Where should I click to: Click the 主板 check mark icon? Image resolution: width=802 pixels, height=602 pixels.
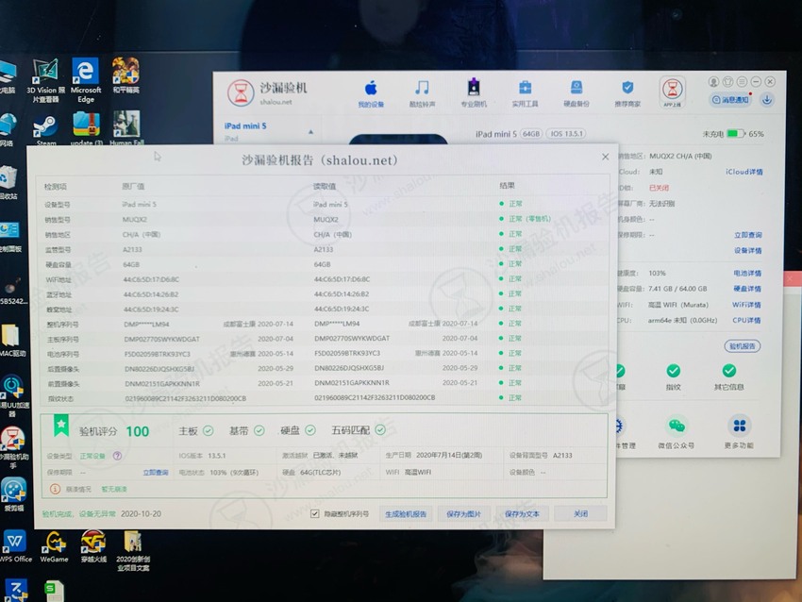coord(208,430)
